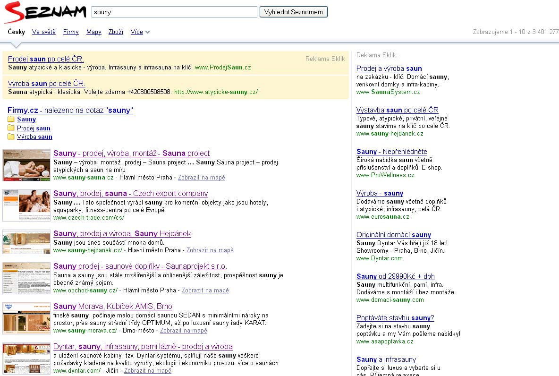Open sidebar ad Sauny od 29990Kč + dph
The width and height of the screenshot is (559, 376).
click(x=396, y=276)
